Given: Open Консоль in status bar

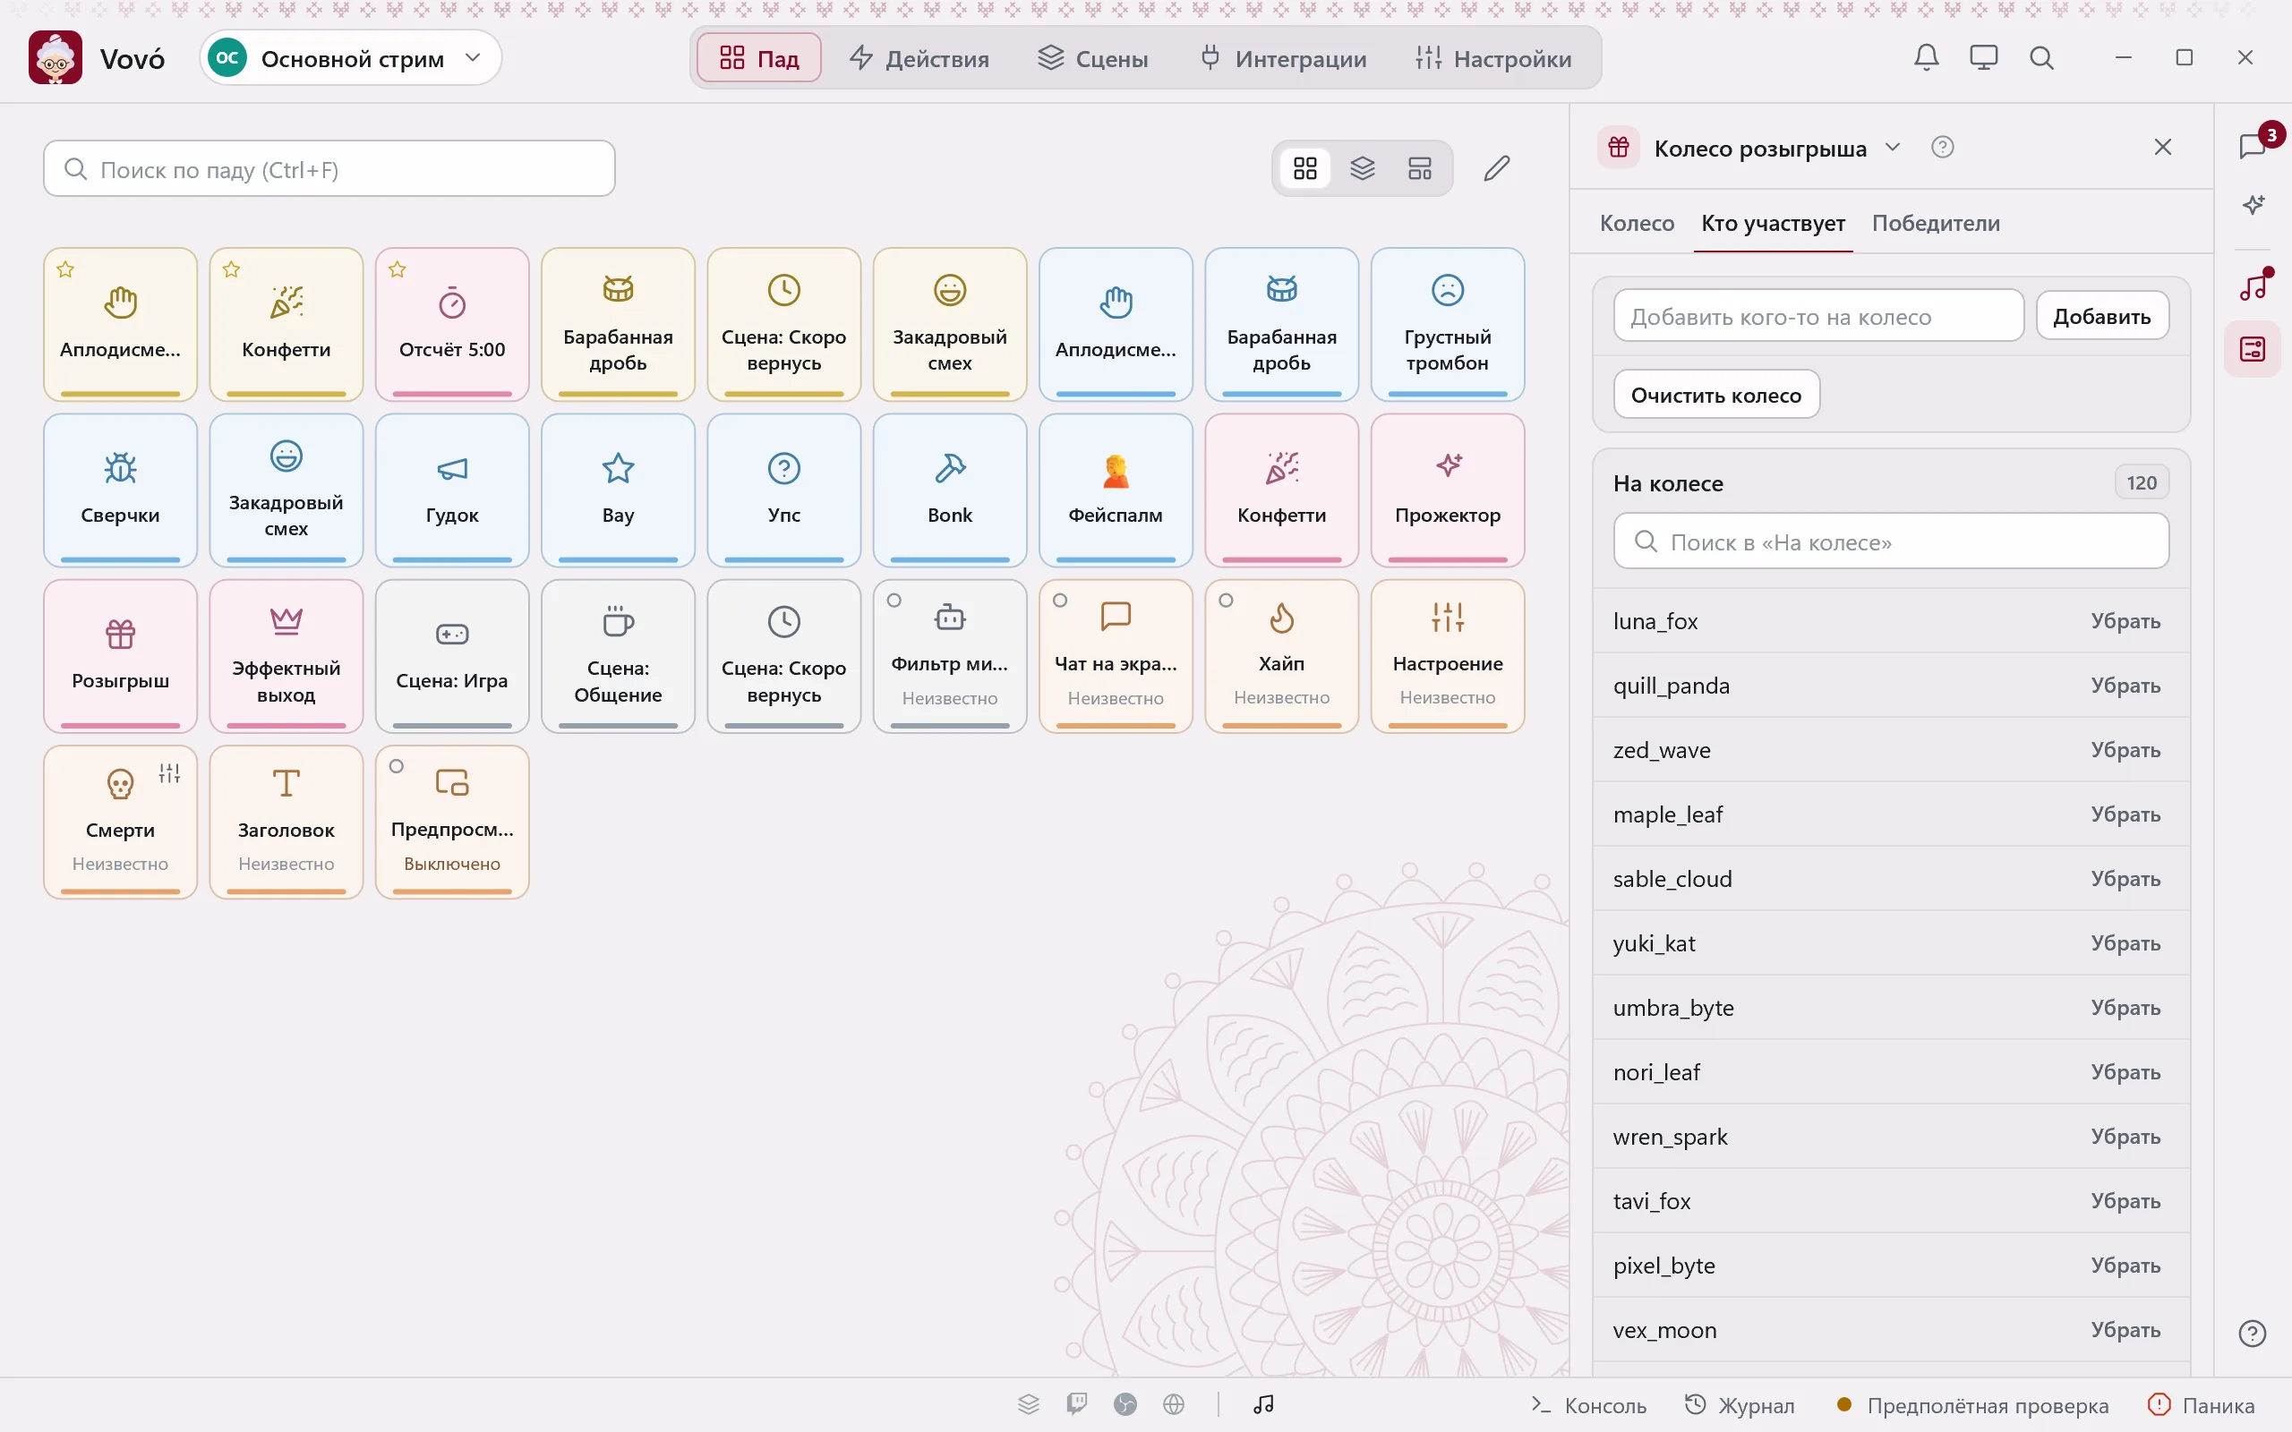Looking at the screenshot, I should pos(1589,1404).
